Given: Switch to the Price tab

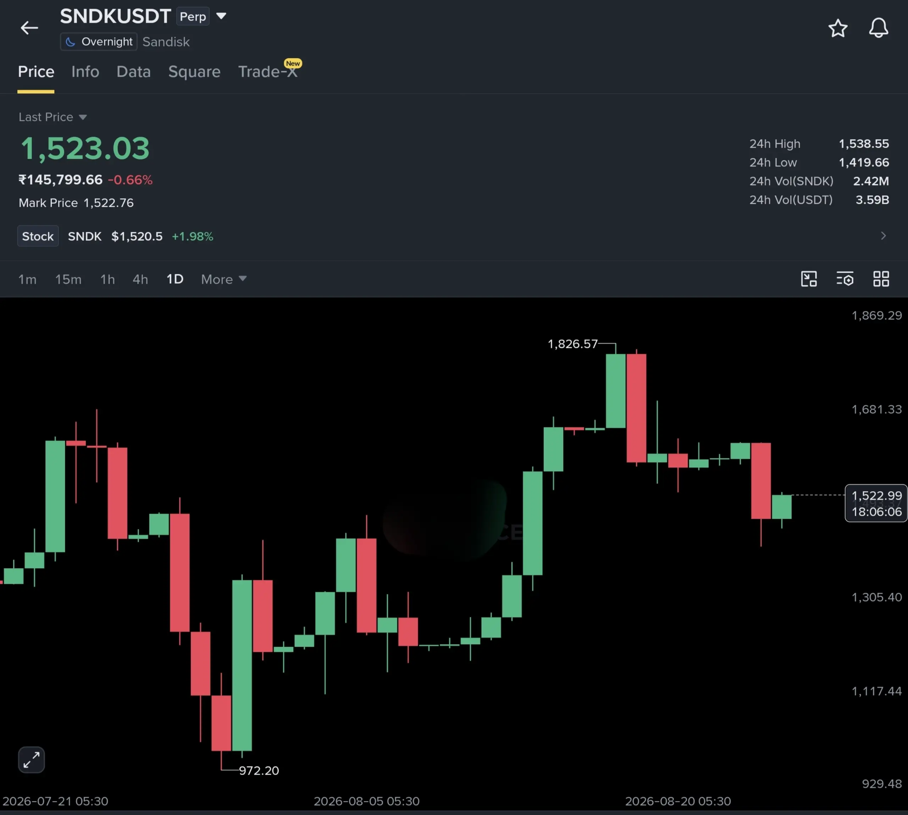Looking at the screenshot, I should click(x=36, y=72).
